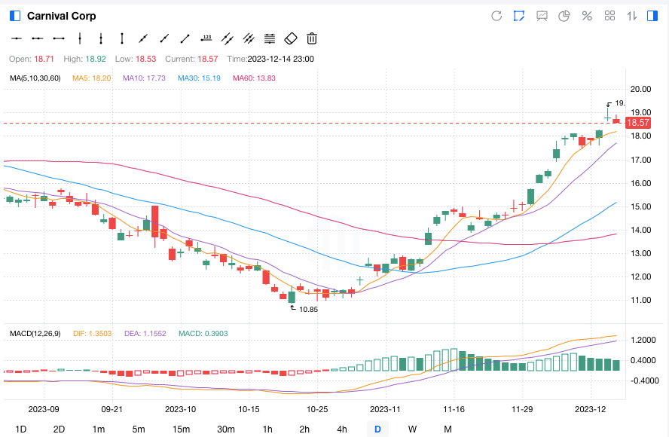Click the up-down arrows sort icon
The image size is (669, 437).
pyautogui.click(x=632, y=16)
